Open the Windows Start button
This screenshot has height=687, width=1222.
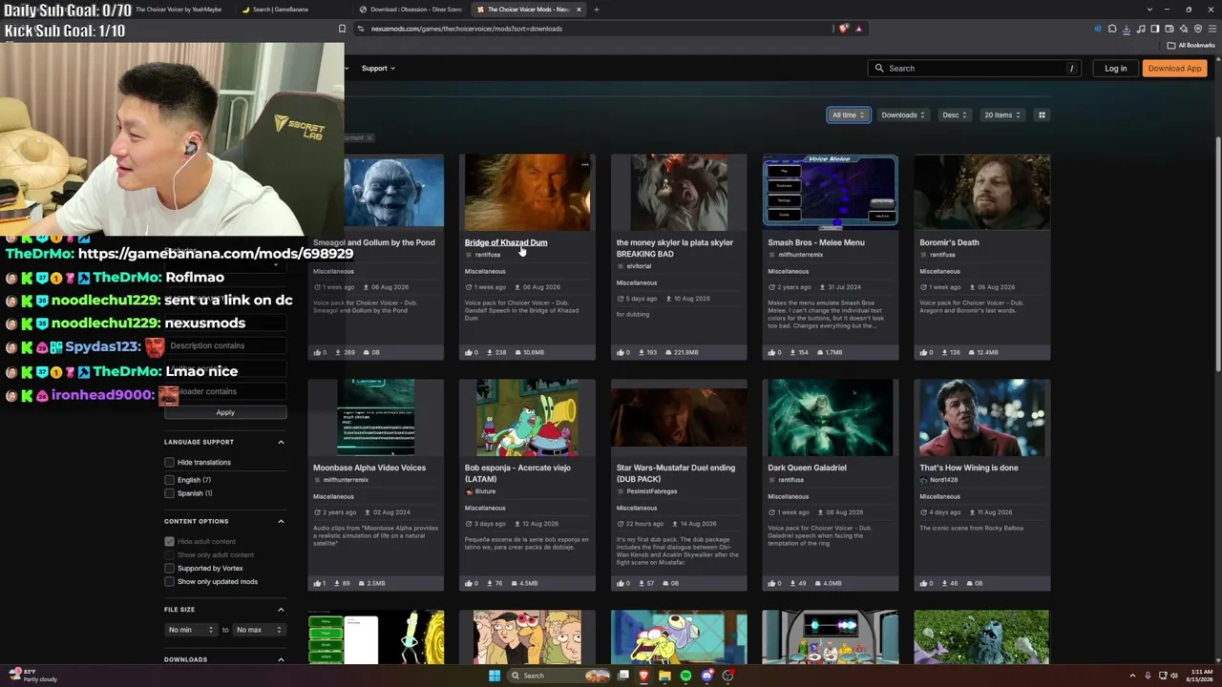click(495, 676)
